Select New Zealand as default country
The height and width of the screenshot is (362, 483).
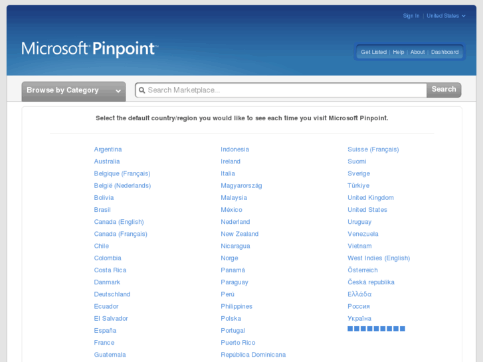click(x=239, y=234)
